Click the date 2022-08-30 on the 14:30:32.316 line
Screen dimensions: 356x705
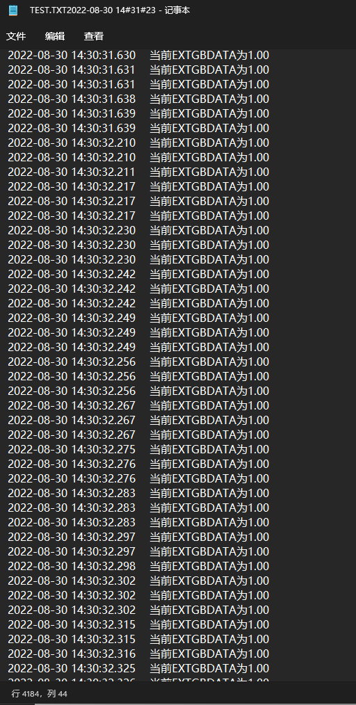[38, 654]
